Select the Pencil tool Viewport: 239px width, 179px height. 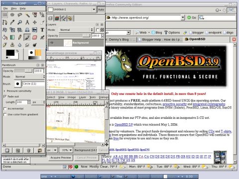(20, 37)
